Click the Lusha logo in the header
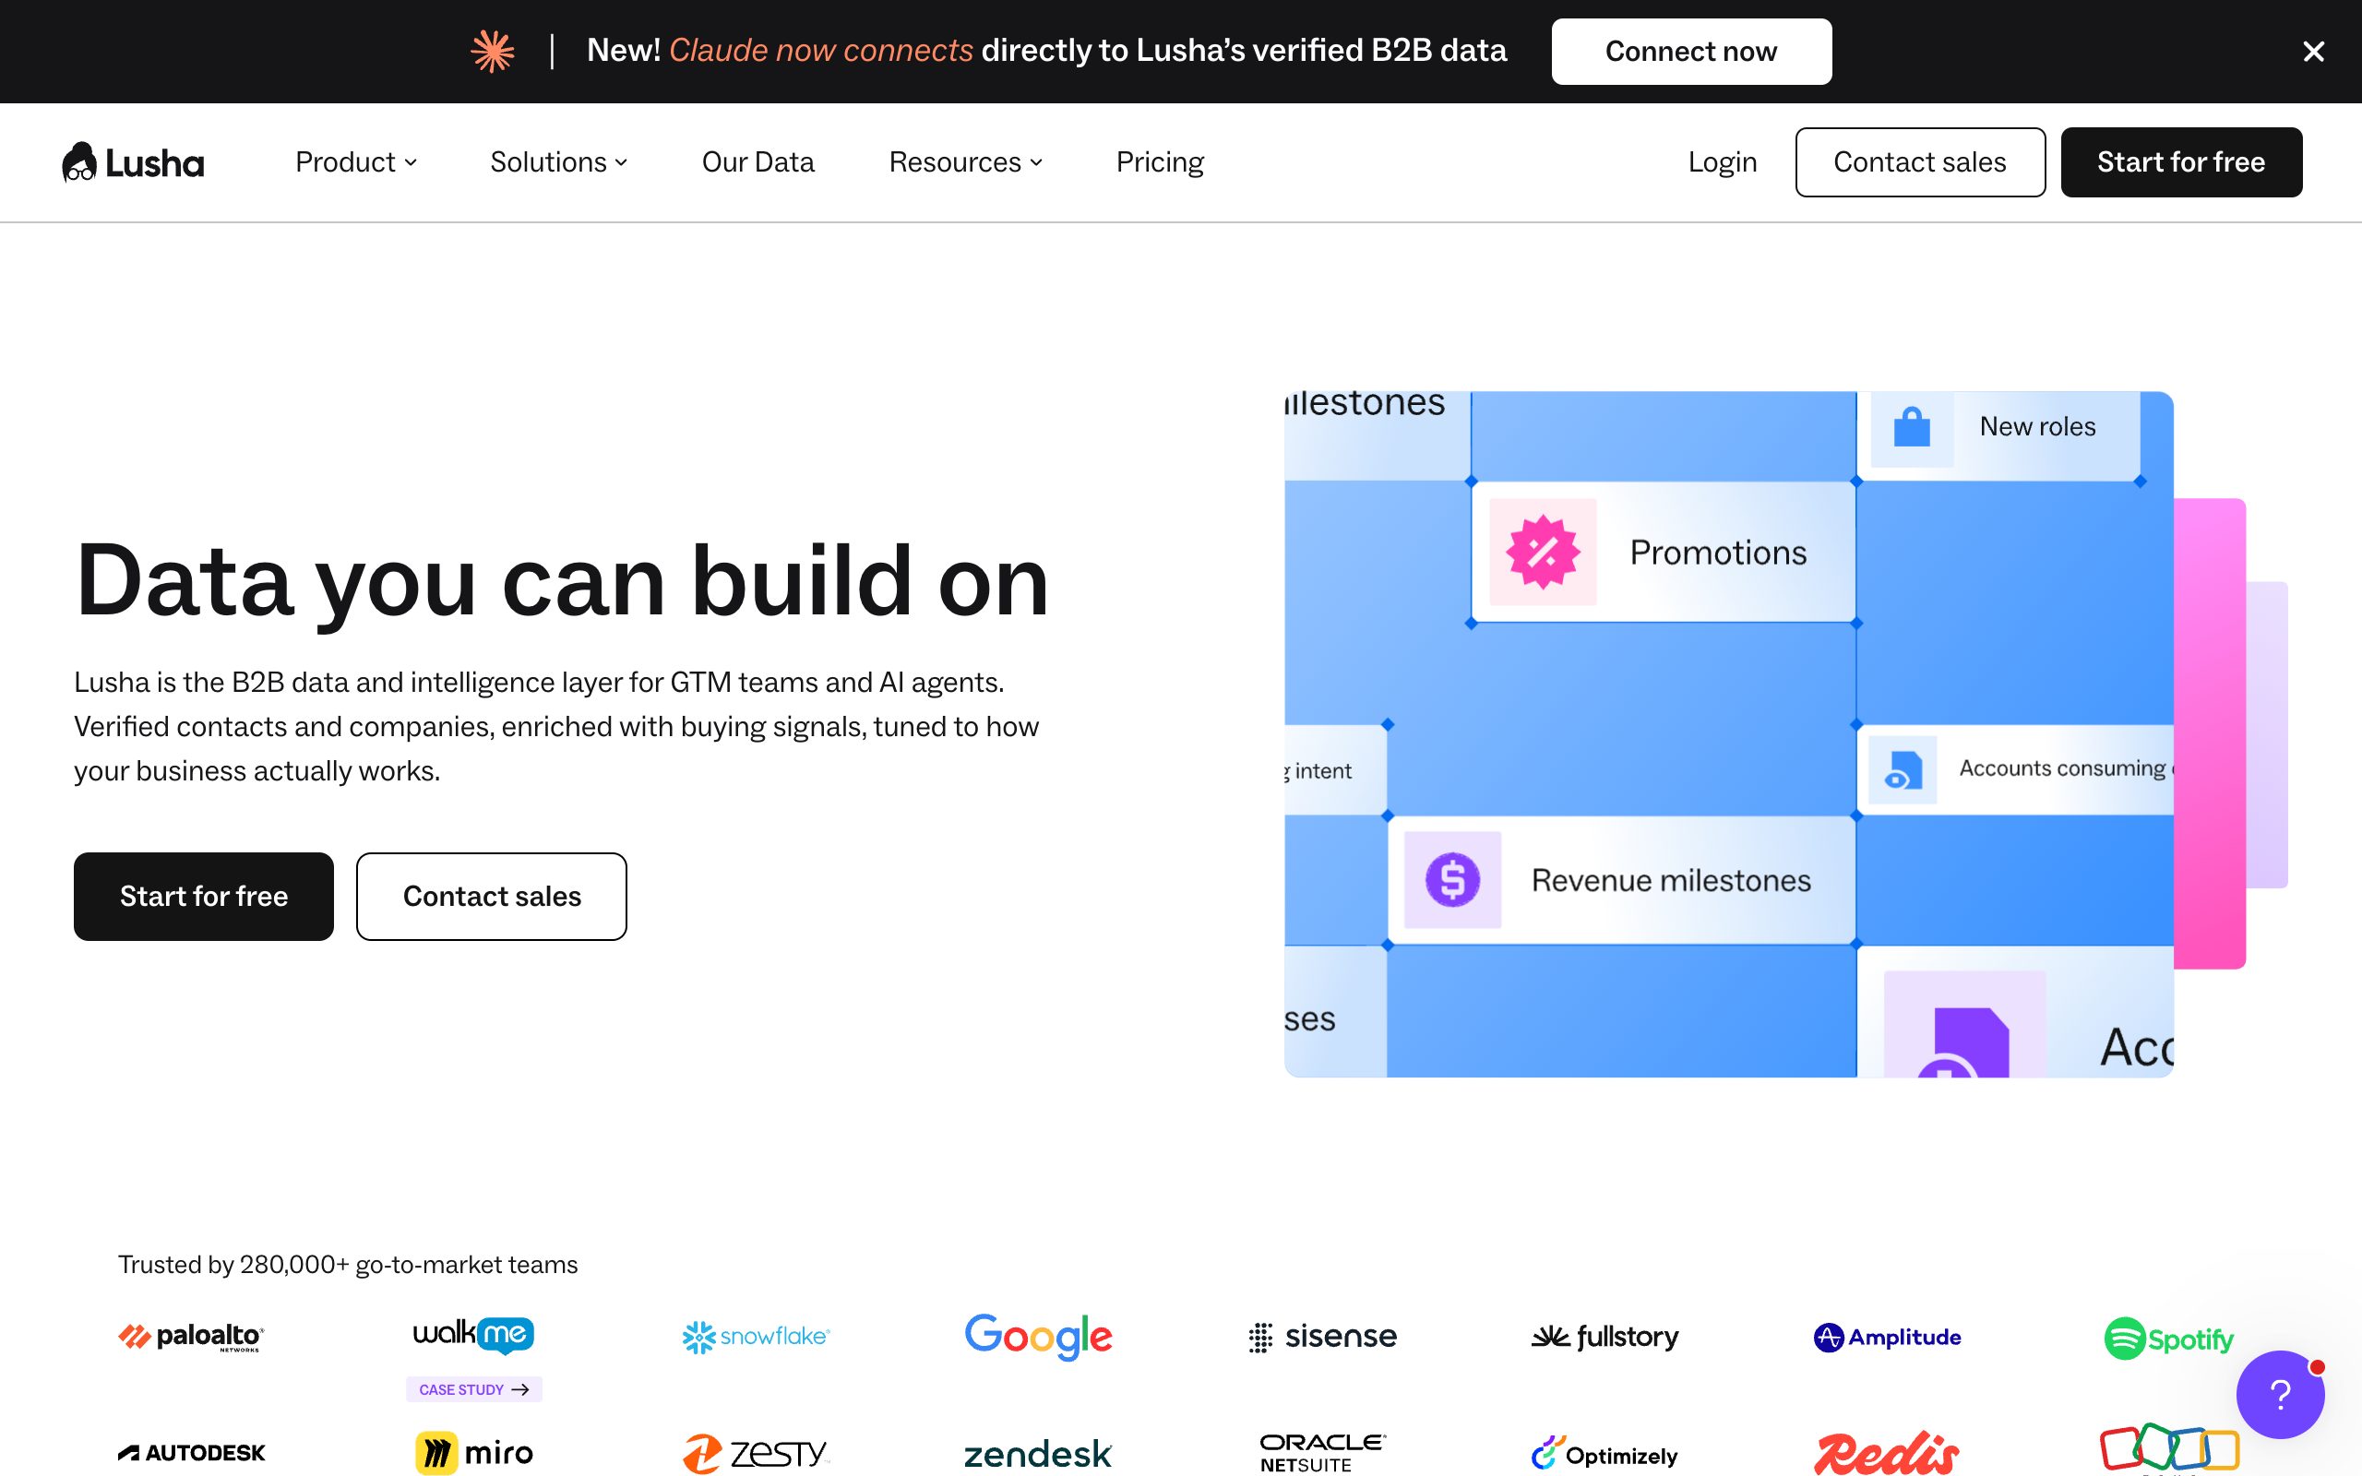 point(133,162)
